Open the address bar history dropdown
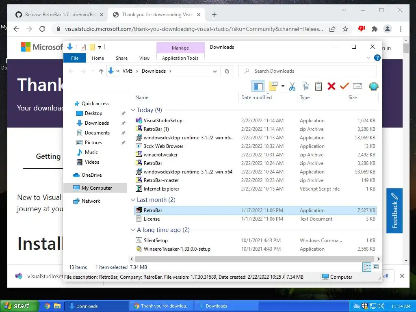 tap(215, 71)
